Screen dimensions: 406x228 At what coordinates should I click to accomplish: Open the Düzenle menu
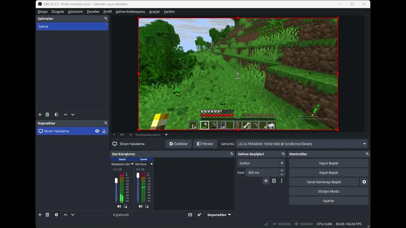click(x=58, y=12)
